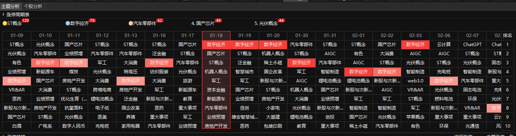Select the 01-10 date column header
The width and height of the screenshot is (516, 136).
click(x=45, y=35)
